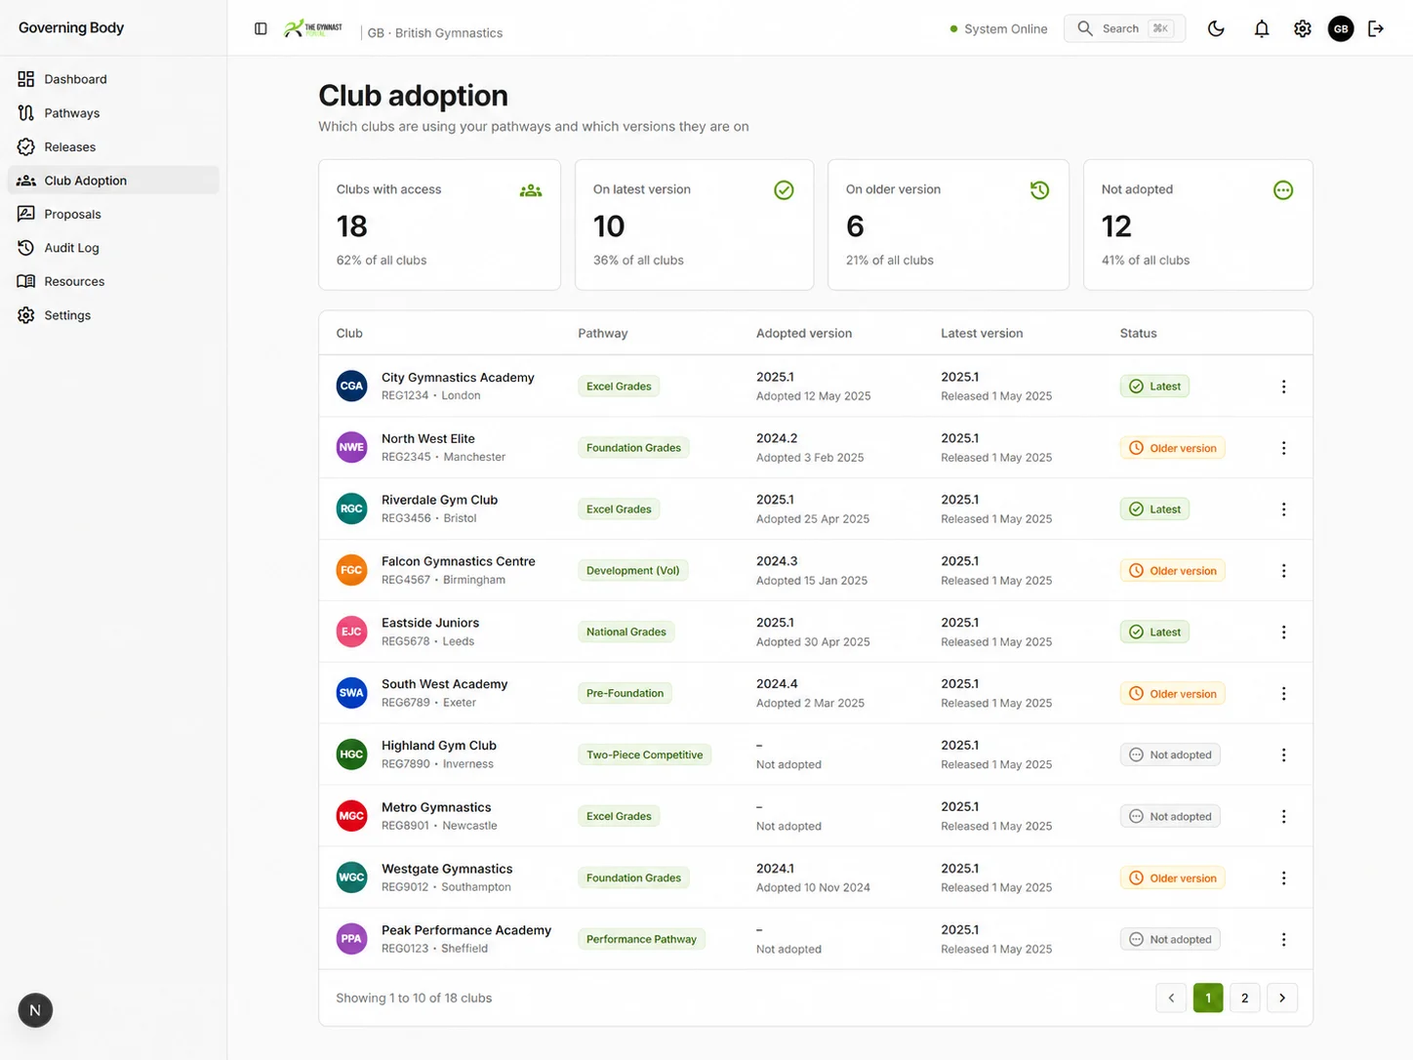Toggle the sidebar collapse icon
Screen dimensions: 1413x1060
(261, 29)
